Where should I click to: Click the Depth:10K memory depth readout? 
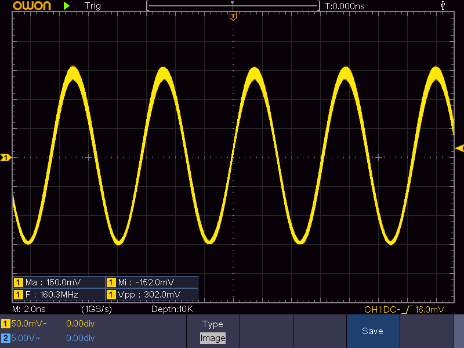click(x=172, y=309)
